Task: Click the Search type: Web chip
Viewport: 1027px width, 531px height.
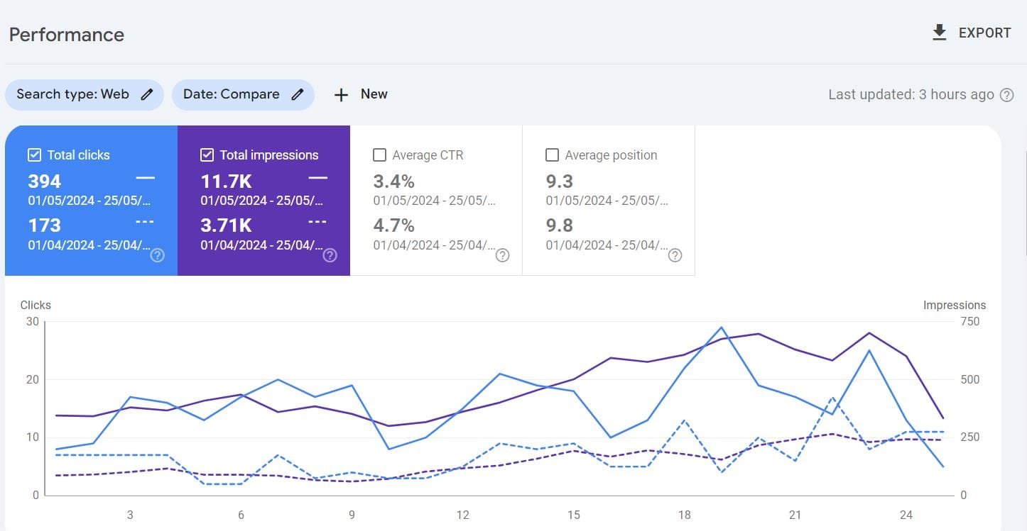Action: tap(85, 94)
